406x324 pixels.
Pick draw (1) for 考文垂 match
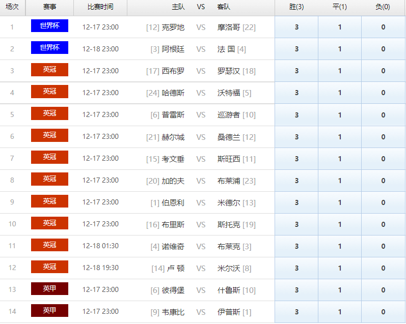(x=340, y=159)
